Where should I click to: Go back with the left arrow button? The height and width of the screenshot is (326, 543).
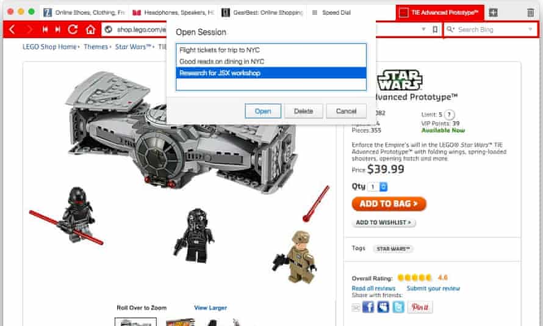(x=12, y=29)
